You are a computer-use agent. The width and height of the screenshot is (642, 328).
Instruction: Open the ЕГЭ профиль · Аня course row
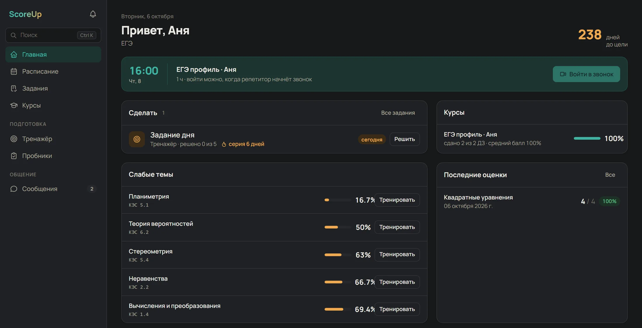532,139
